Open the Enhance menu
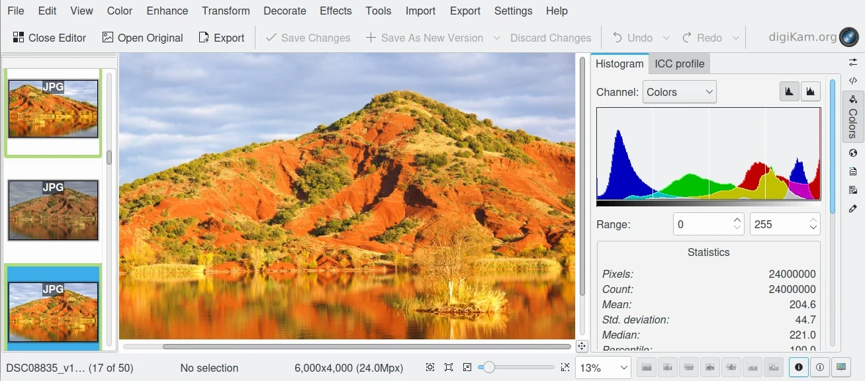Image resolution: width=865 pixels, height=381 pixels. 167,11
